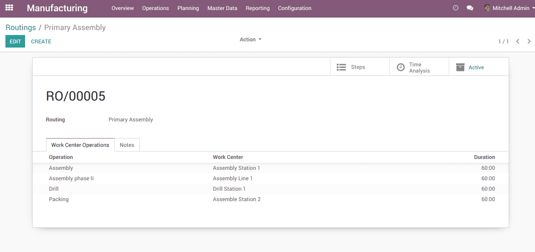Click the RO/00005 reference title

pyautogui.click(x=76, y=96)
